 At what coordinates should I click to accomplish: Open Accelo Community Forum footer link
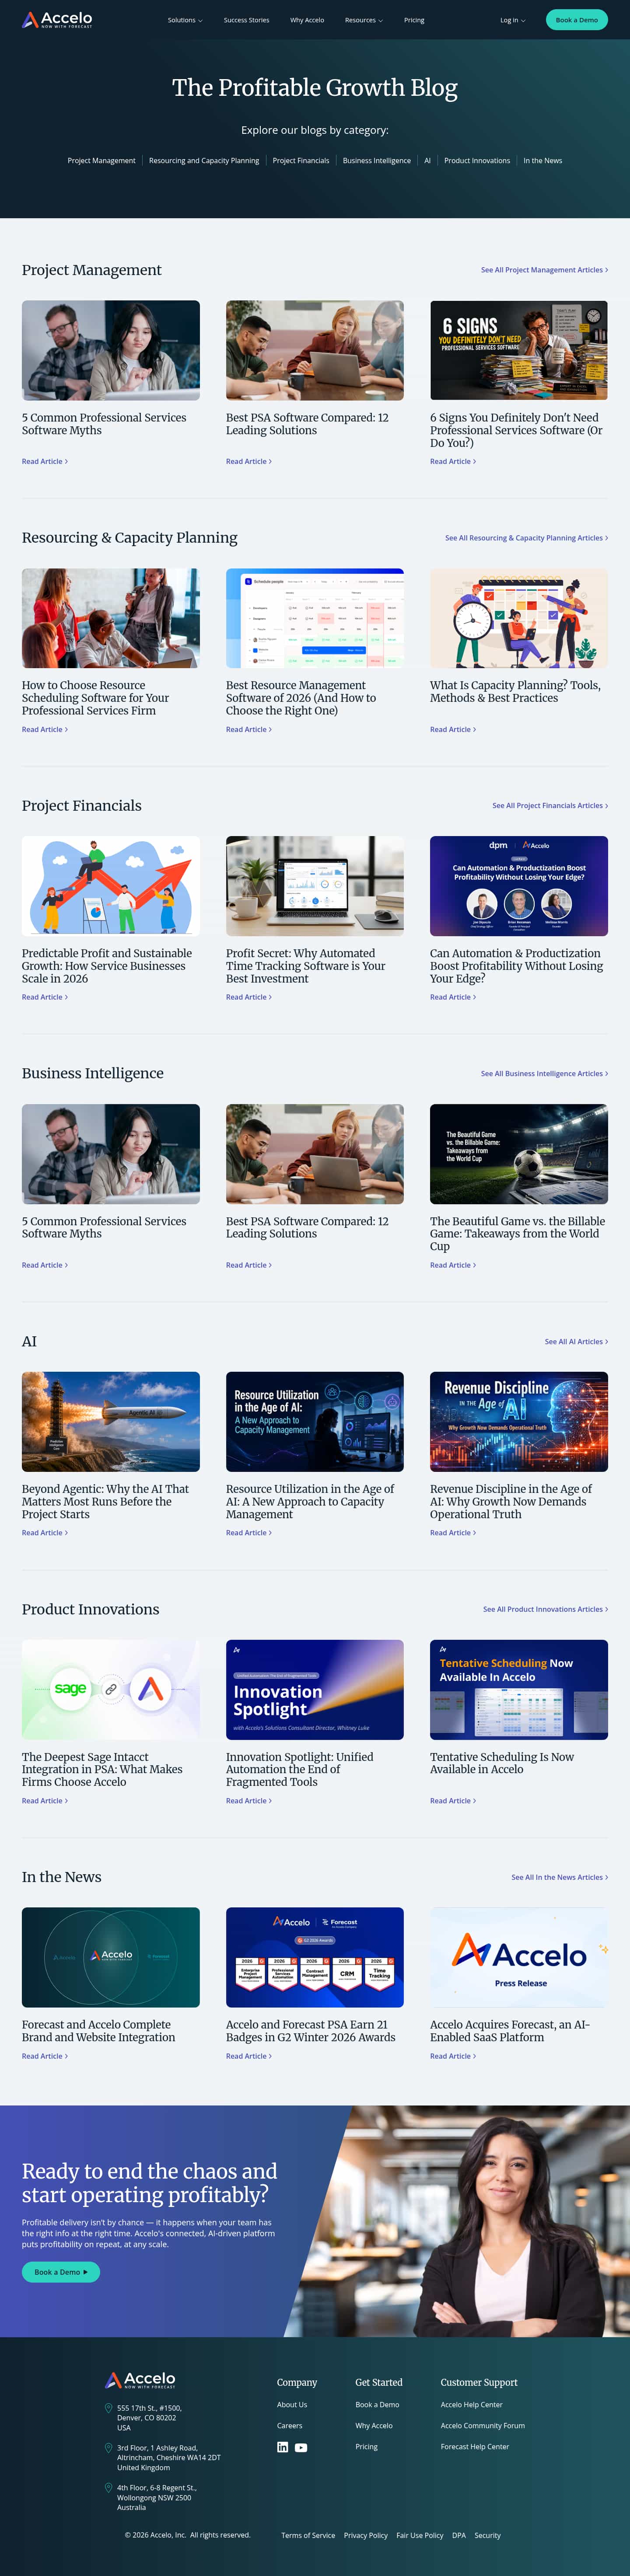pyautogui.click(x=483, y=2426)
